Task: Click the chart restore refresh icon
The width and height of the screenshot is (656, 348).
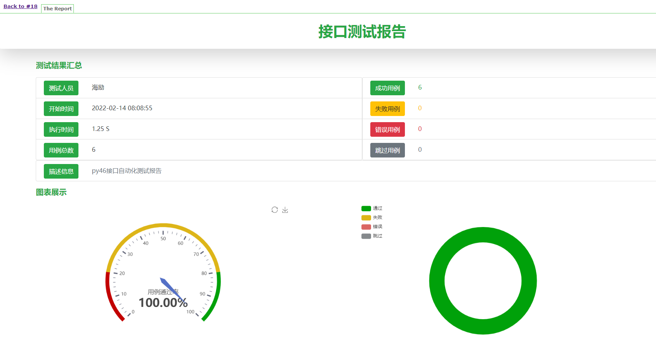Action: [275, 210]
